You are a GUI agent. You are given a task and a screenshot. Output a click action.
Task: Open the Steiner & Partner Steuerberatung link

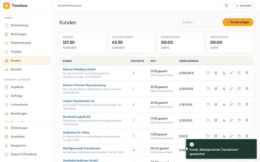pos(84,85)
